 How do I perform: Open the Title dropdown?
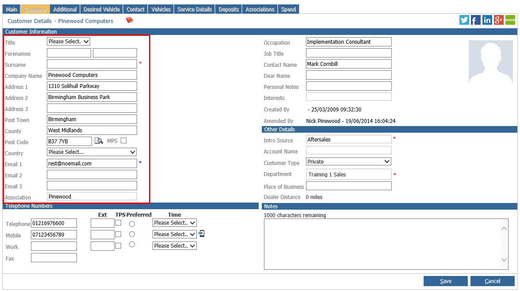(68, 42)
